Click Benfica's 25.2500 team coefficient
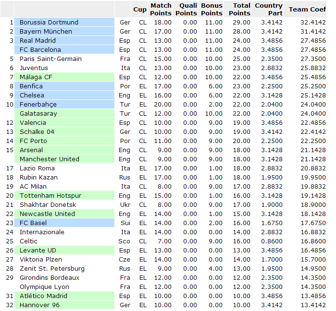 coord(313,86)
